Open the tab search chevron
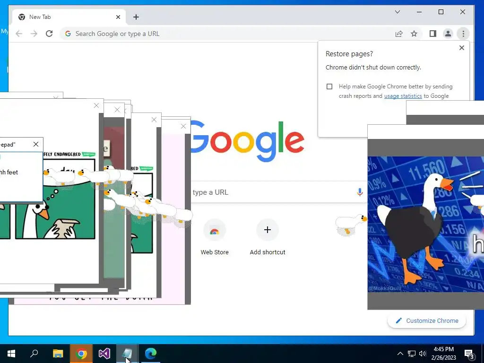This screenshot has height=363, width=484. [398, 12]
